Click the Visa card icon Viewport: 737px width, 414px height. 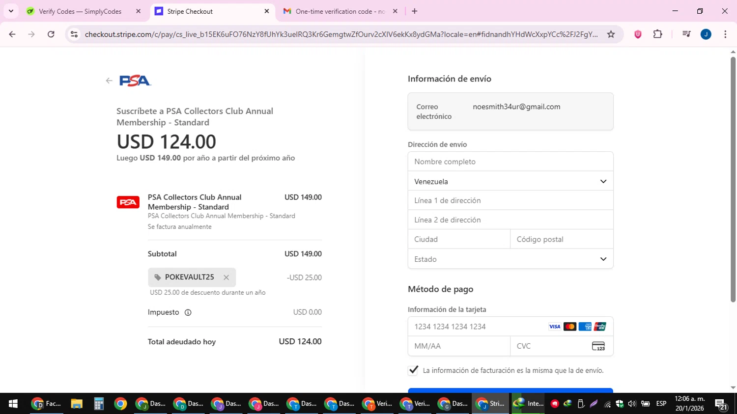coord(555,327)
